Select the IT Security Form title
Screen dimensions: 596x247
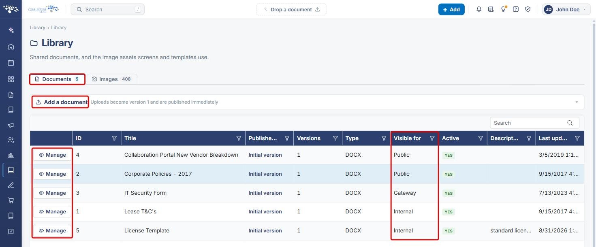tap(145, 193)
